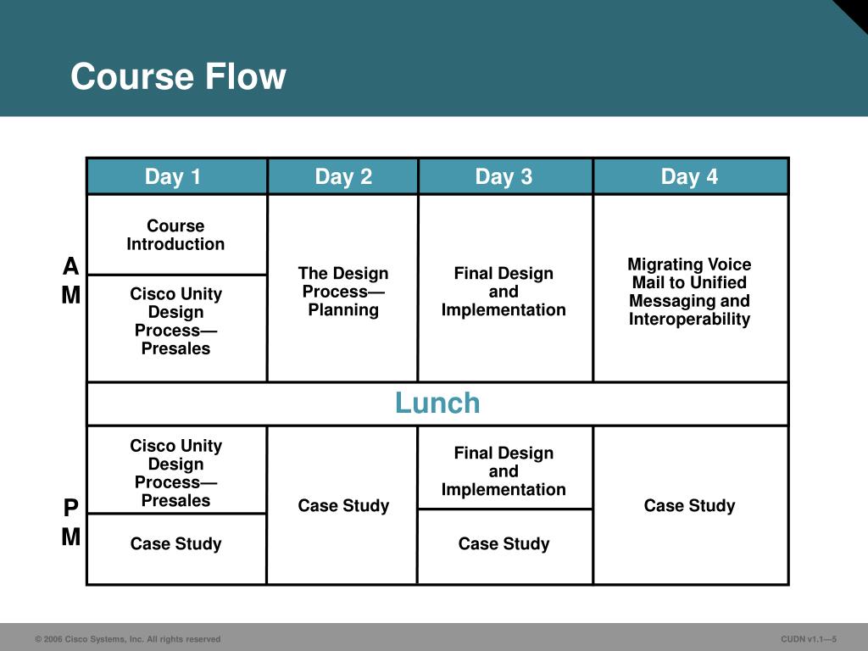Click the AM row label
868x651 pixels.
click(71, 281)
